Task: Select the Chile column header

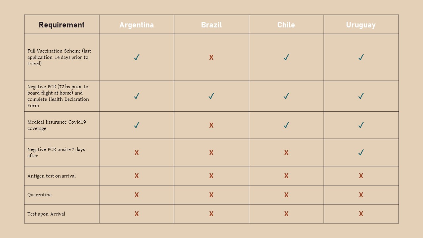Action: coord(286,24)
